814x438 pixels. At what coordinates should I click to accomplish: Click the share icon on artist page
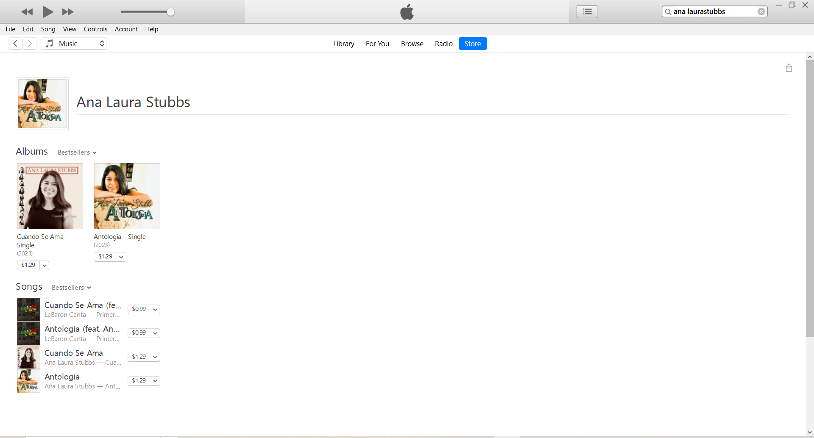(x=789, y=68)
